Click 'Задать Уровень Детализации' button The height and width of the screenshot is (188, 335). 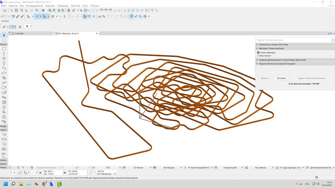(311, 78)
